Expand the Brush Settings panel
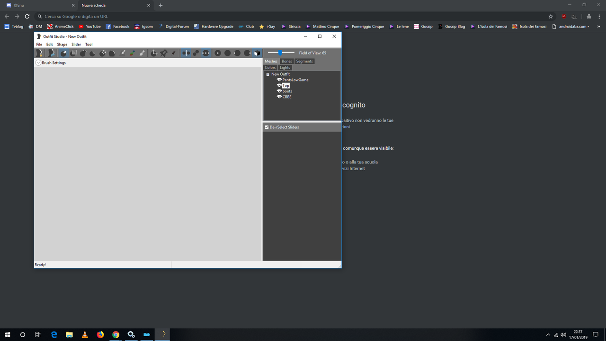The image size is (606, 341). 38,63
